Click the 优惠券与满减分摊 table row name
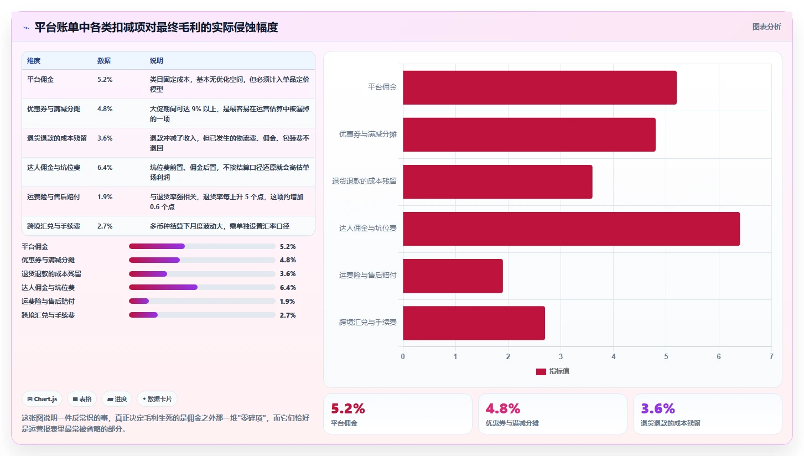Viewport: 804px width, 456px height. click(54, 109)
